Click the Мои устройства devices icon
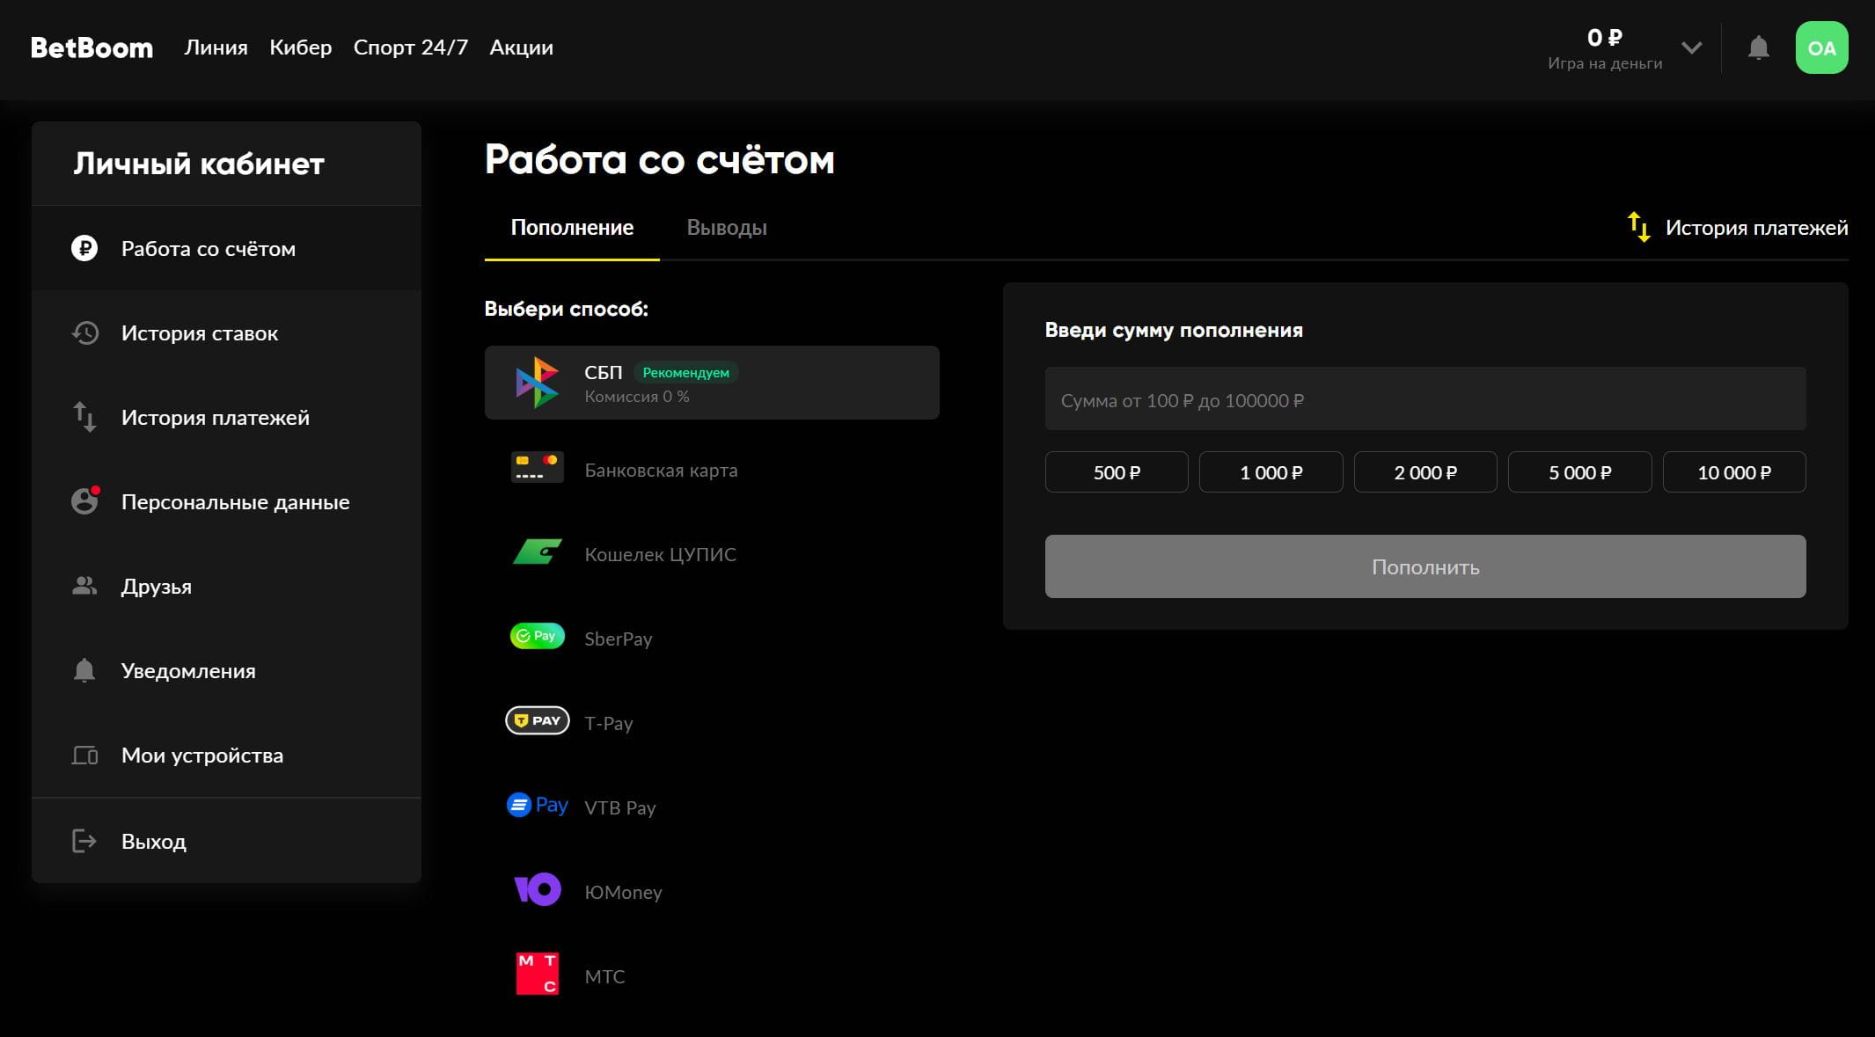The image size is (1875, 1037). click(84, 755)
